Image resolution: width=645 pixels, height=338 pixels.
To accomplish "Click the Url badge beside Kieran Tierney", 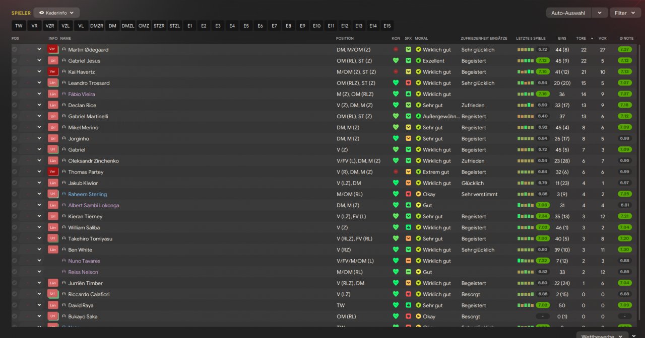I will click(x=53, y=216).
